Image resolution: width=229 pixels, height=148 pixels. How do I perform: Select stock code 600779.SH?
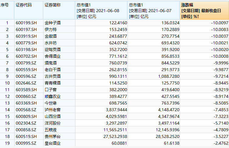pyautogui.click(x=26, y=43)
